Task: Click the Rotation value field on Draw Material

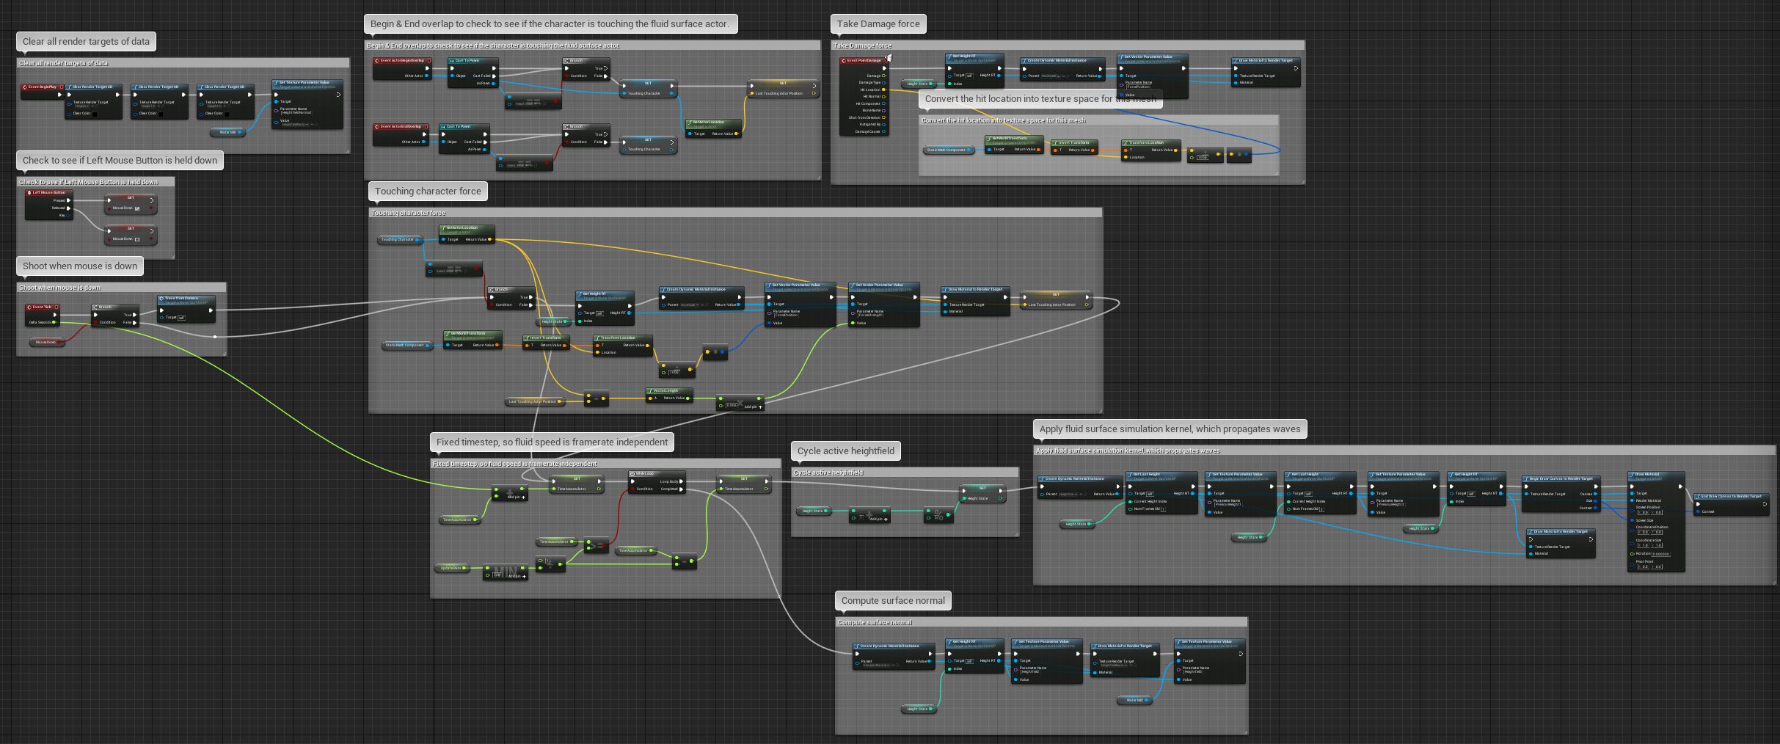Action: [x=1660, y=554]
